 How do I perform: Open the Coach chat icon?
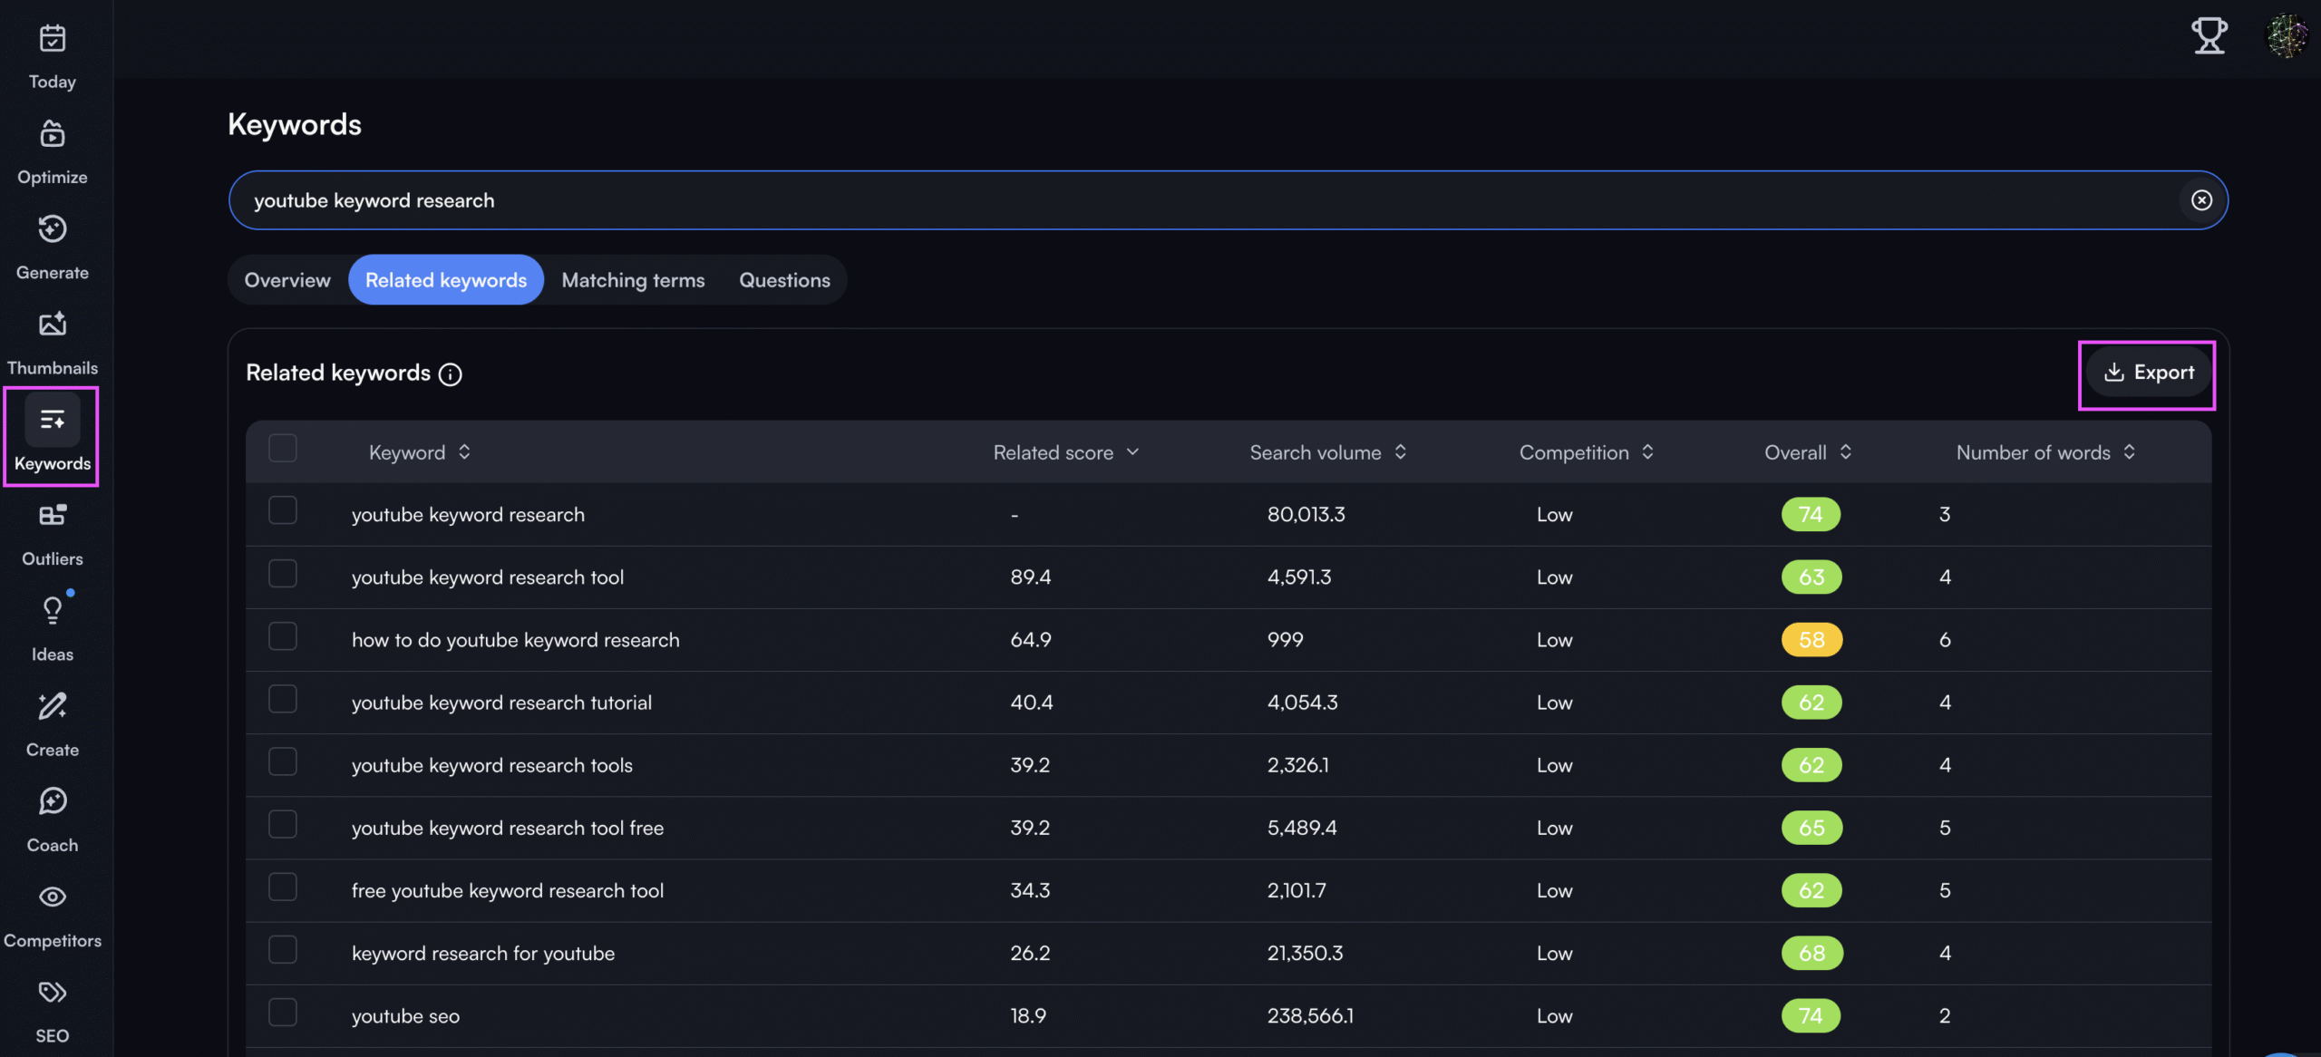point(52,802)
